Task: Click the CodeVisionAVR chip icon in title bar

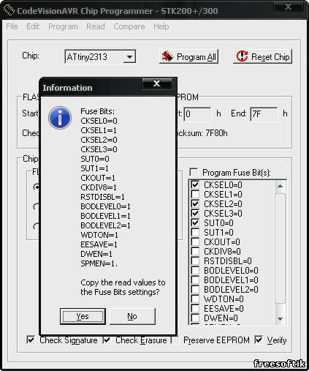Action: point(9,10)
